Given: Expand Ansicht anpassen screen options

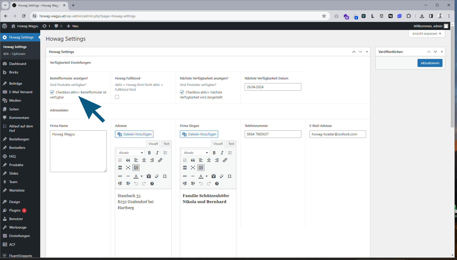Looking at the screenshot, I should click(x=427, y=34).
